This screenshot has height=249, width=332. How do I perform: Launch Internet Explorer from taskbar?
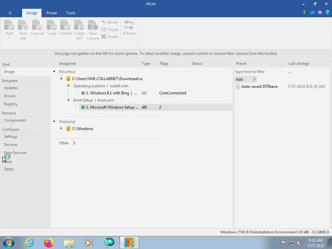pos(29,243)
